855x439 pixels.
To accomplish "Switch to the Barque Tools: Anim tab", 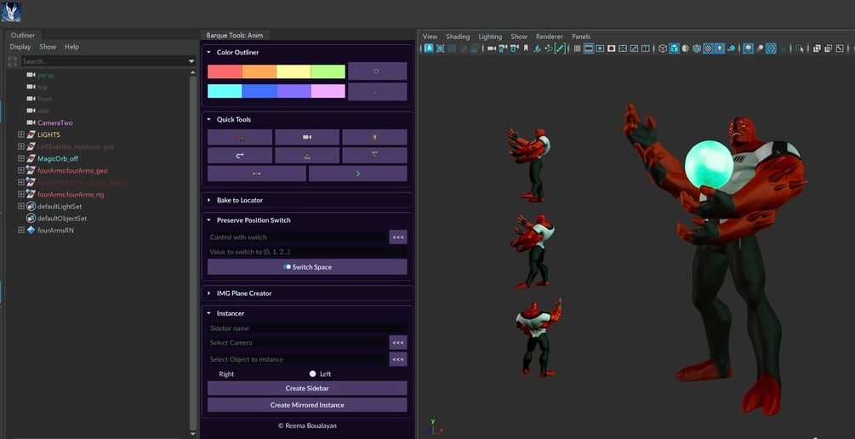I will coord(235,36).
